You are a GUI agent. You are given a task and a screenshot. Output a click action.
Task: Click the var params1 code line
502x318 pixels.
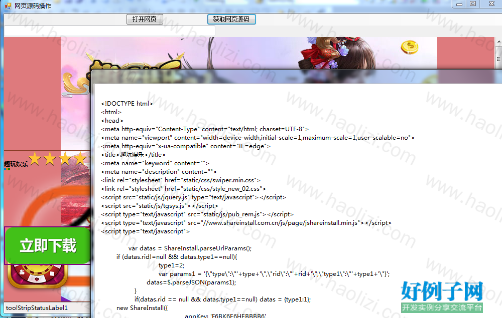coord(274,274)
